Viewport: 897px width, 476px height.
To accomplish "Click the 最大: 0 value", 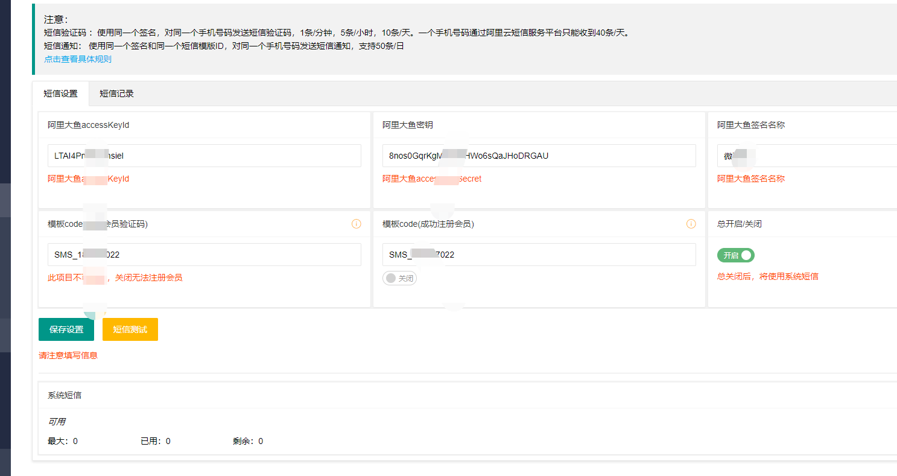I will (63, 441).
